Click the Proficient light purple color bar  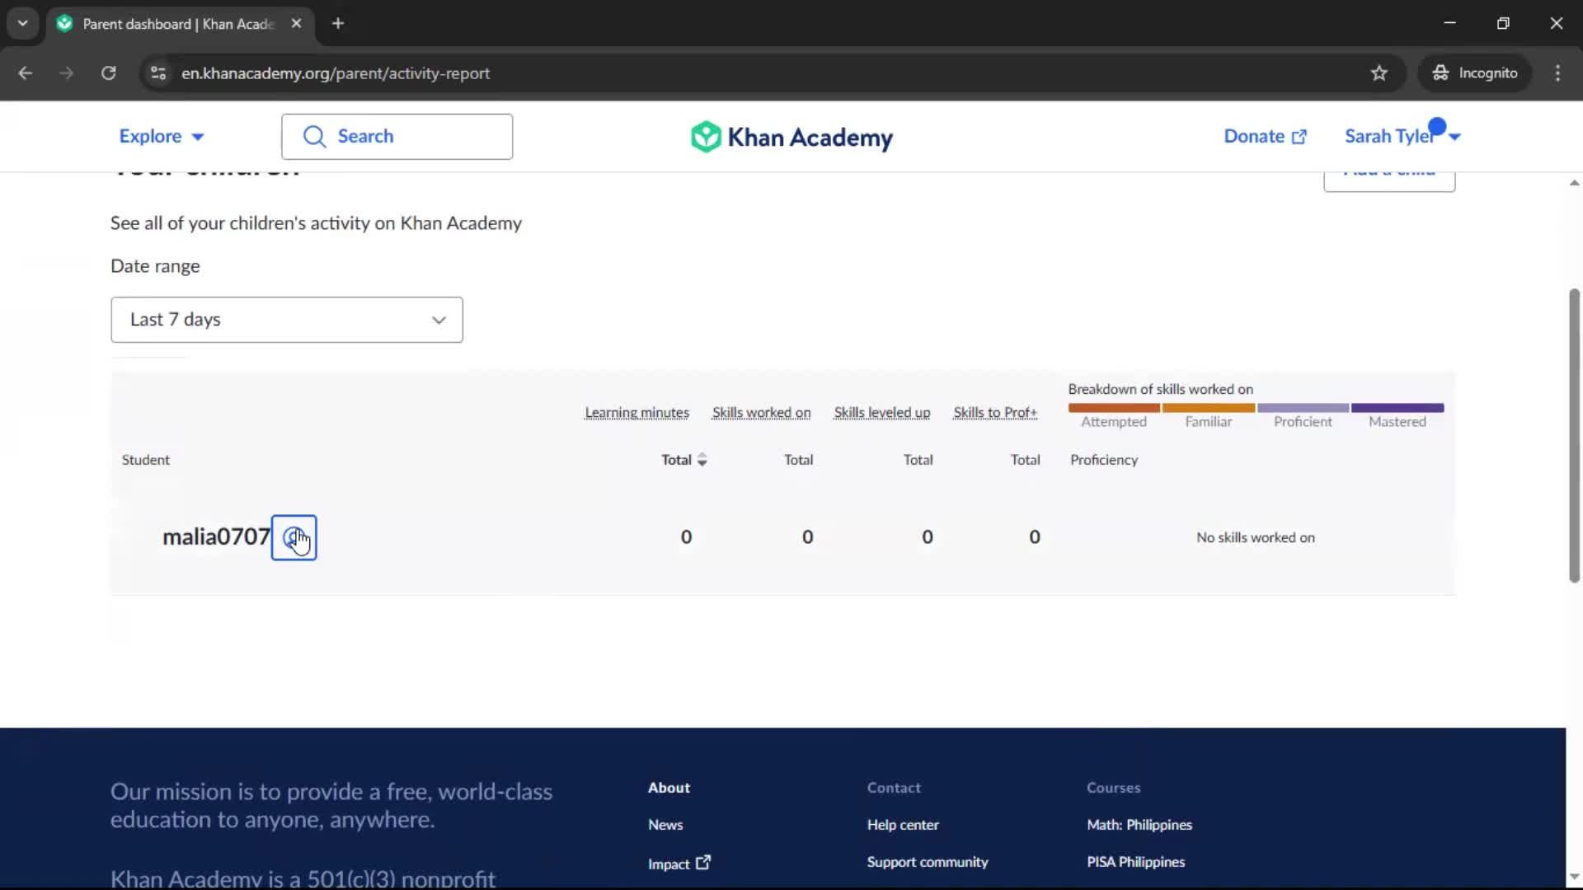click(x=1303, y=408)
